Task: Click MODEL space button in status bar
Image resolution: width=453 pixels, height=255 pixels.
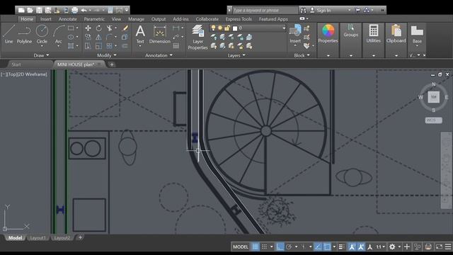Action: [241, 246]
